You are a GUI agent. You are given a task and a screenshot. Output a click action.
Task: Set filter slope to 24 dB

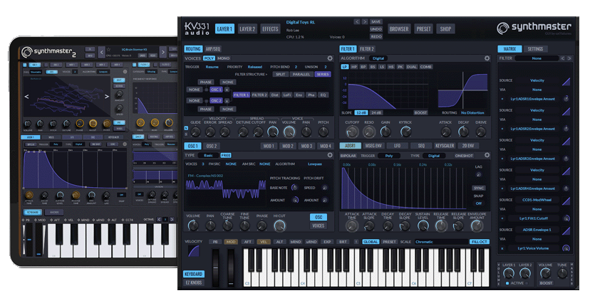pos(376,112)
